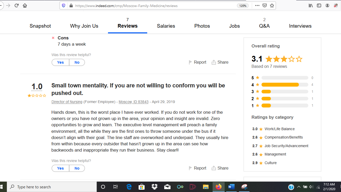Open the Director of Nursing link
This screenshot has width=341, height=192.
pyautogui.click(x=67, y=102)
